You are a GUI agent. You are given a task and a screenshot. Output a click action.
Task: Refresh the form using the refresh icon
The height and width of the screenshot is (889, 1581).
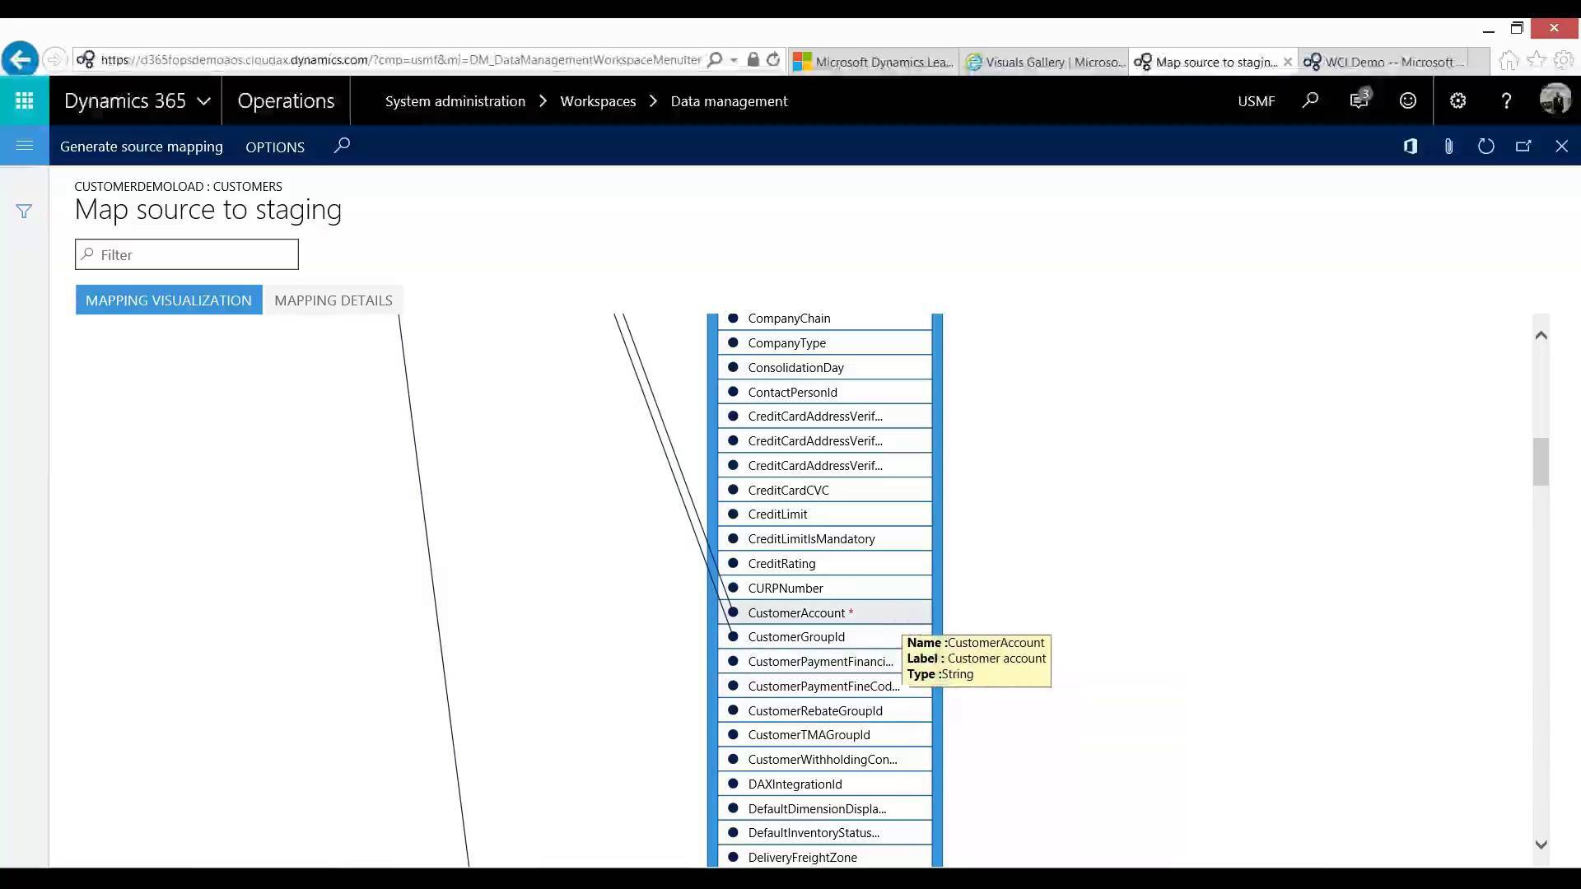click(x=1485, y=146)
